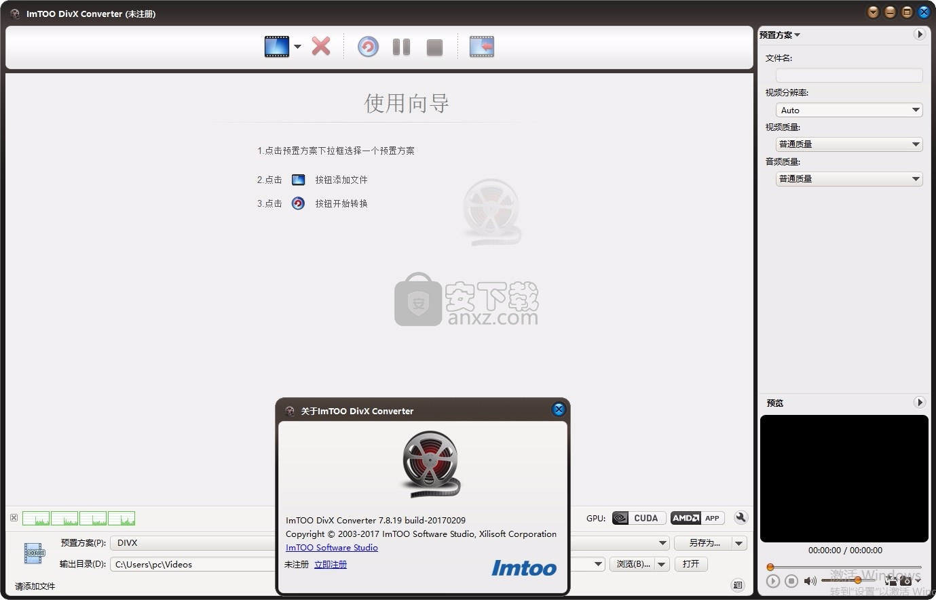Open the 视频质量 dropdown
The height and width of the screenshot is (600, 936).
coord(849,144)
